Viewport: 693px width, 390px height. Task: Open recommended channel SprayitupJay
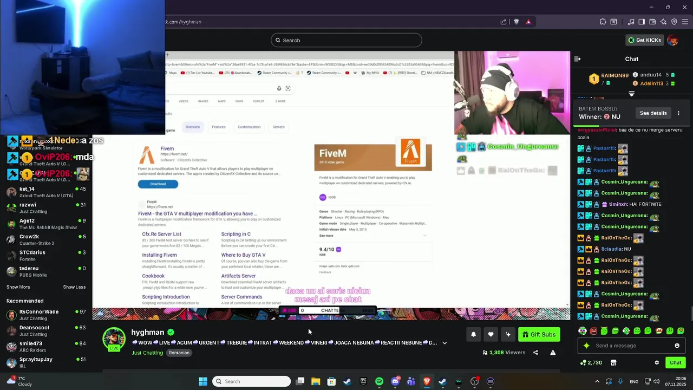pos(46,362)
